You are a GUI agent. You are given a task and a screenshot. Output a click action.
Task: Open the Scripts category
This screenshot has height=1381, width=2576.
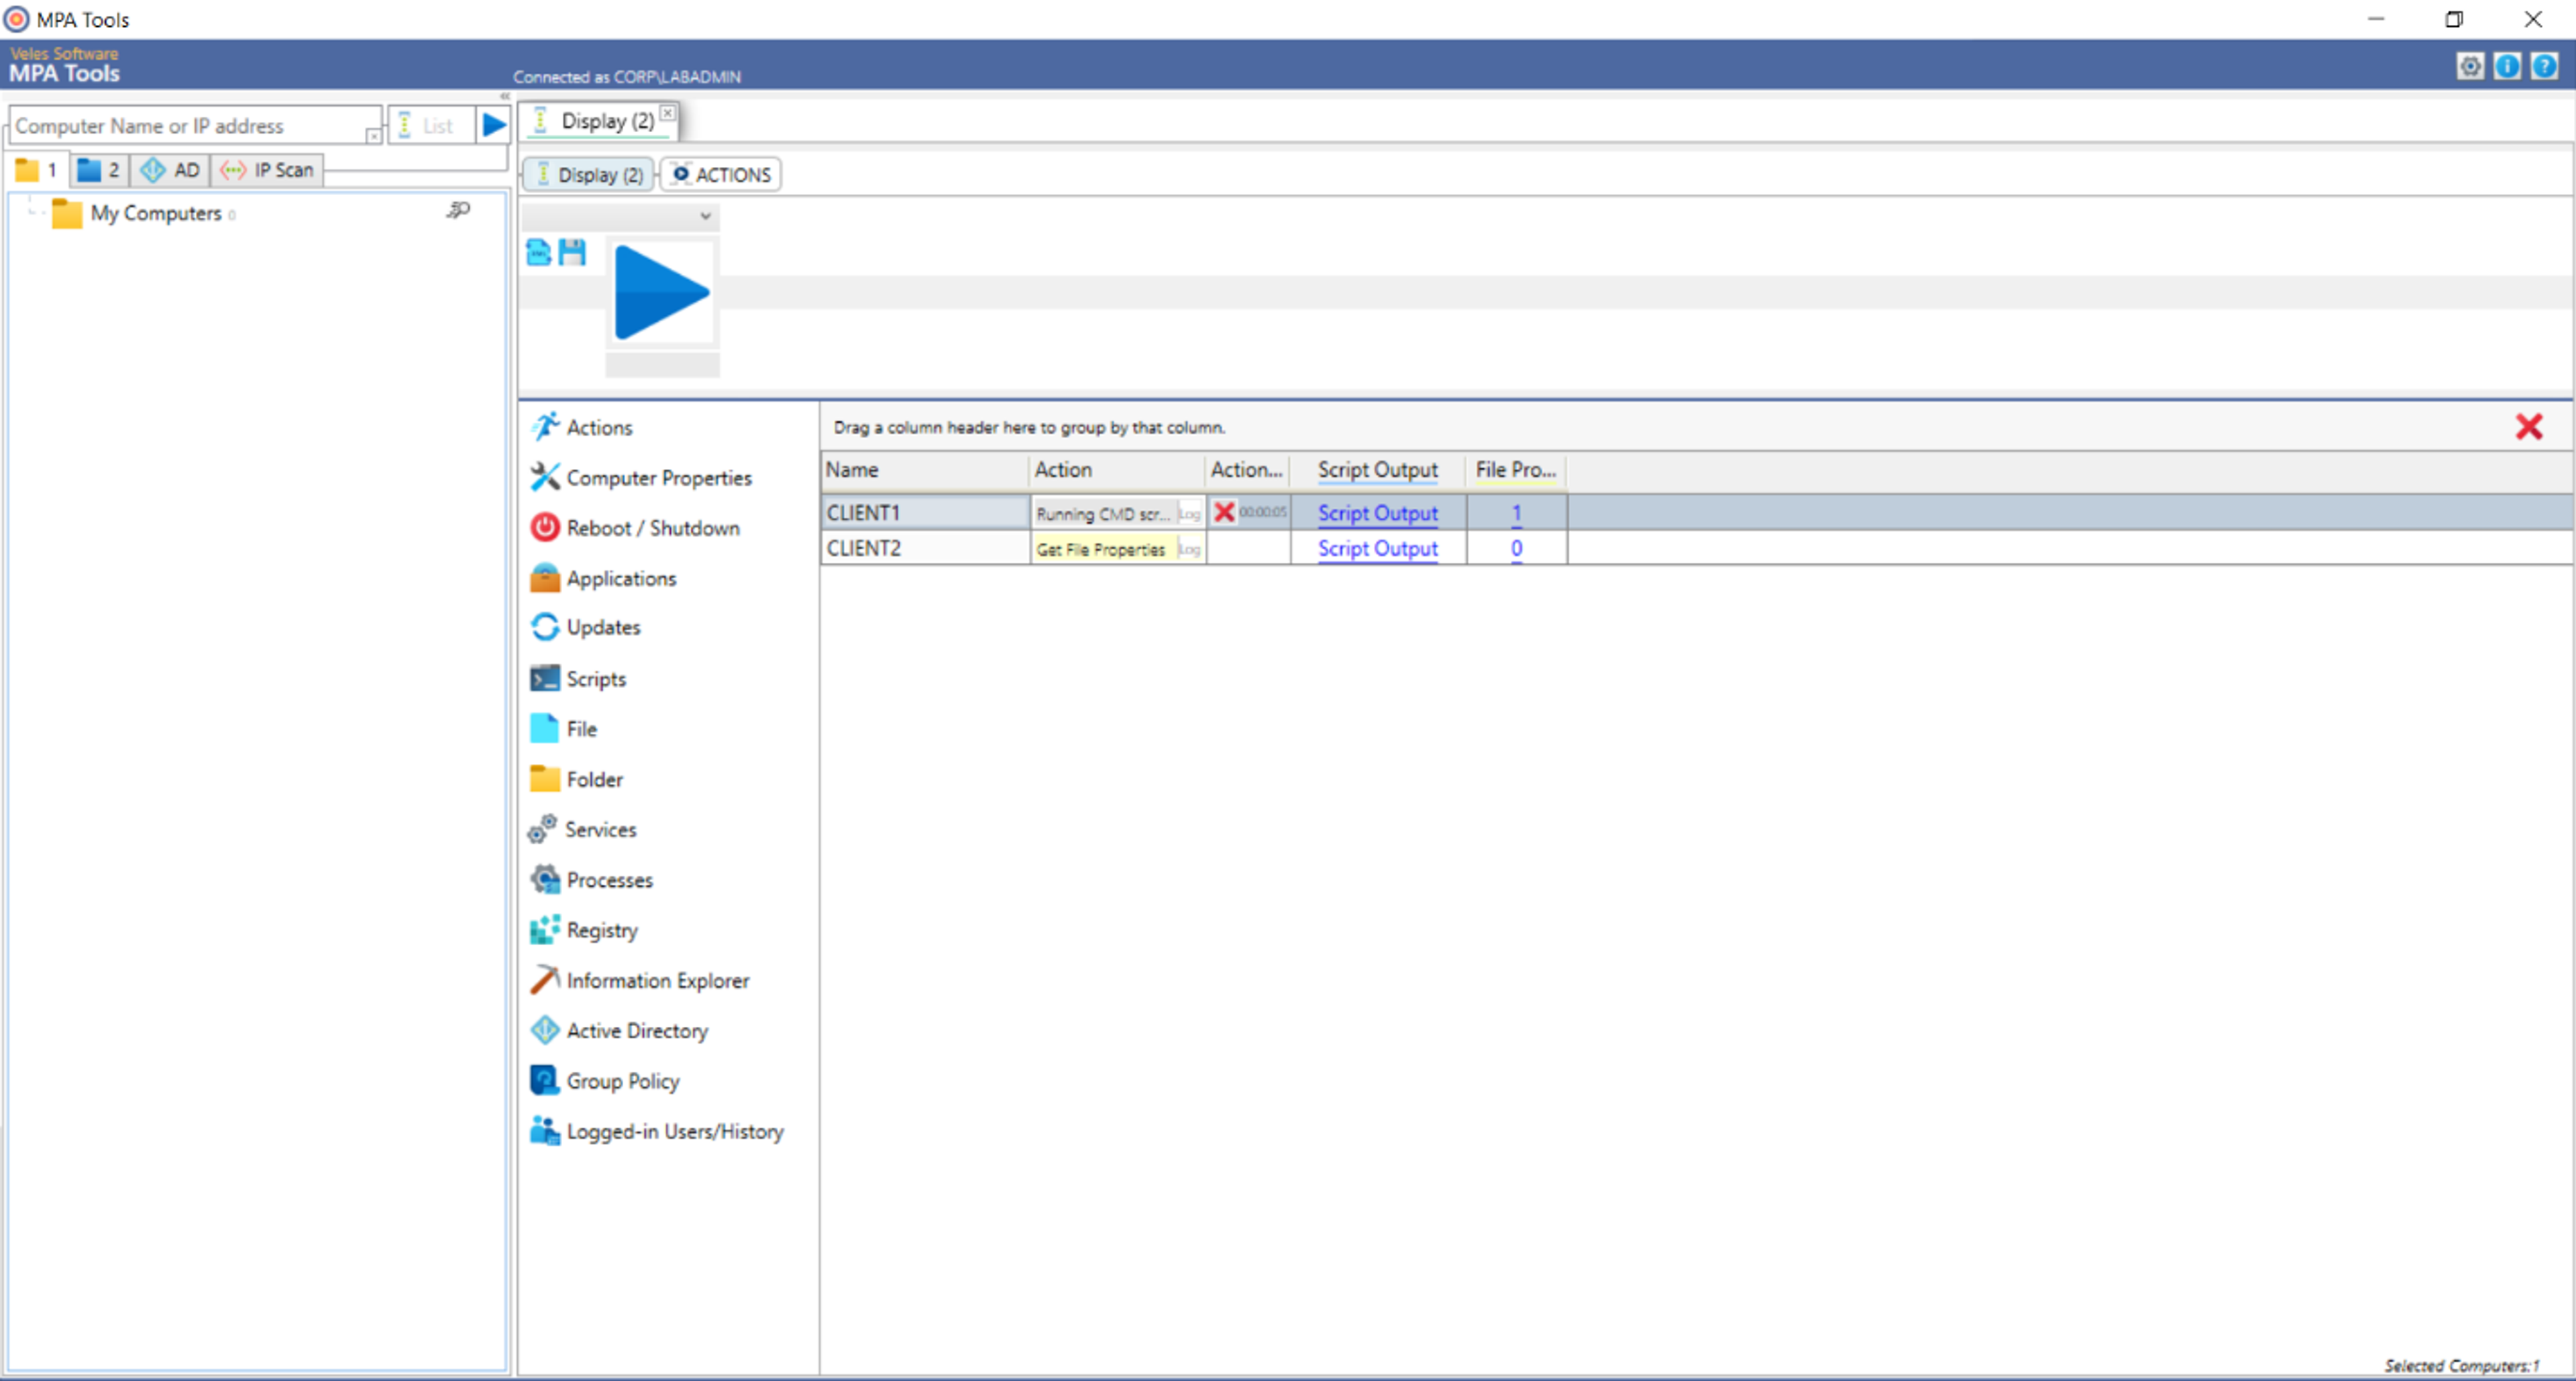(x=579, y=679)
